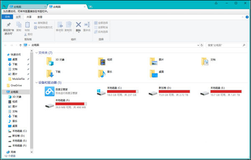Open the address bar history dropdown
This screenshot has height=160, width=251.
tap(198, 45)
